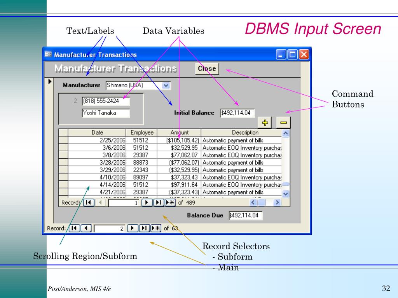398x298 pixels.
Task: Go to next record in subform navigator
Action: click(x=147, y=203)
